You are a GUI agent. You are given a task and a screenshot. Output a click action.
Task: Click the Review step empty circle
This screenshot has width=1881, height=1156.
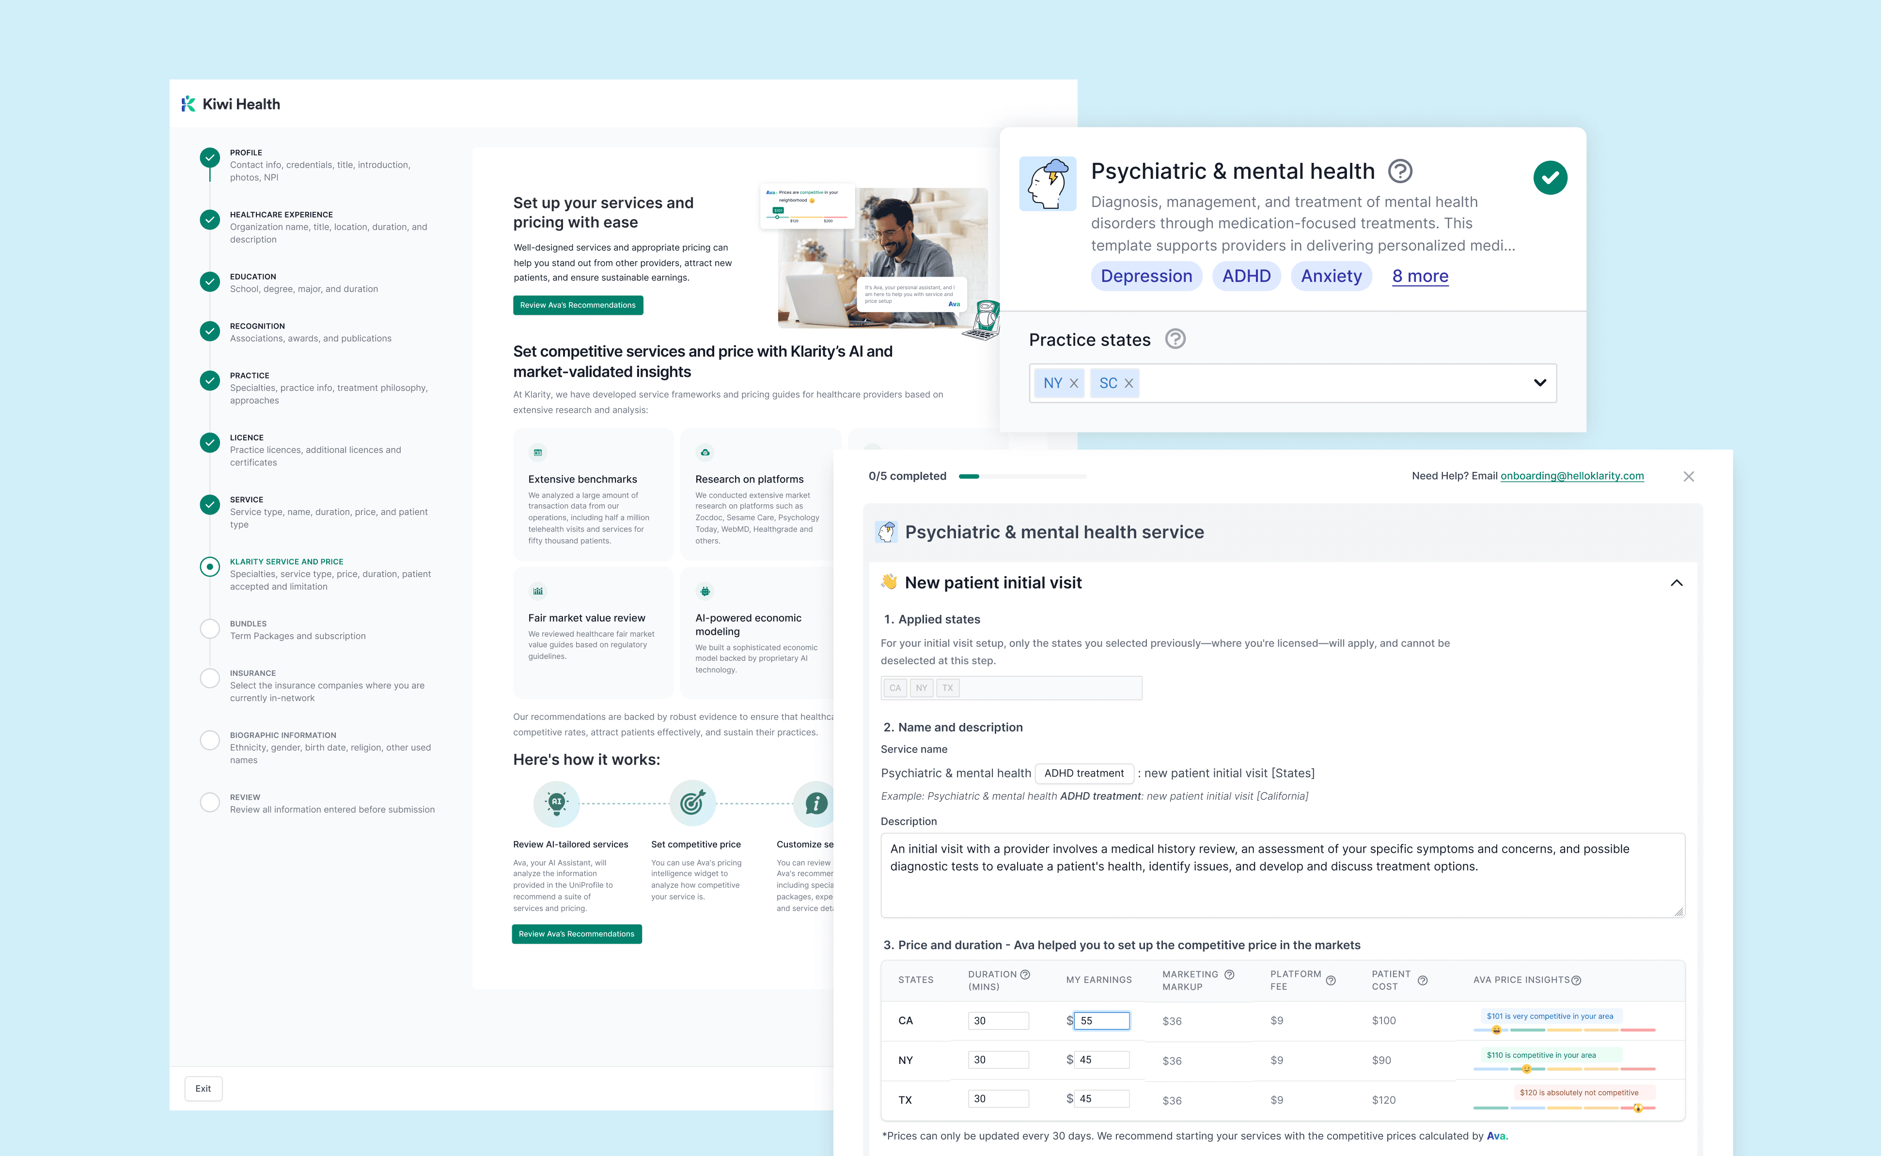(x=209, y=802)
